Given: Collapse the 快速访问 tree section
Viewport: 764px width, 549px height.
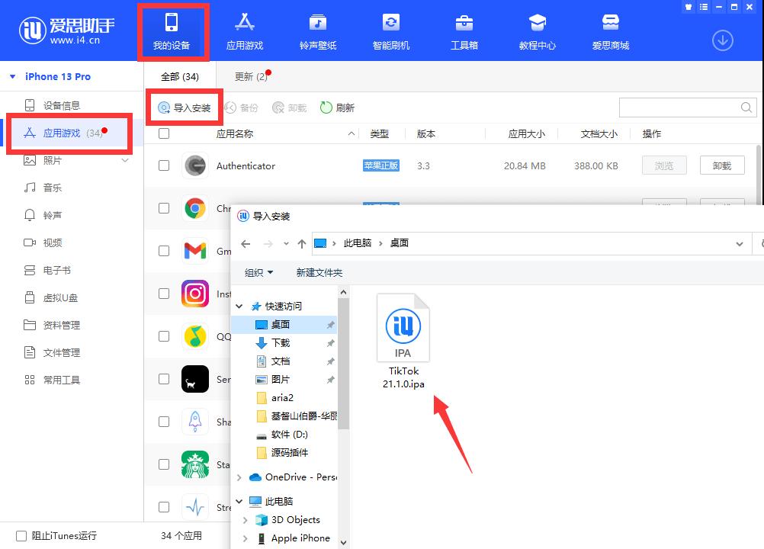Looking at the screenshot, I should coord(239,305).
